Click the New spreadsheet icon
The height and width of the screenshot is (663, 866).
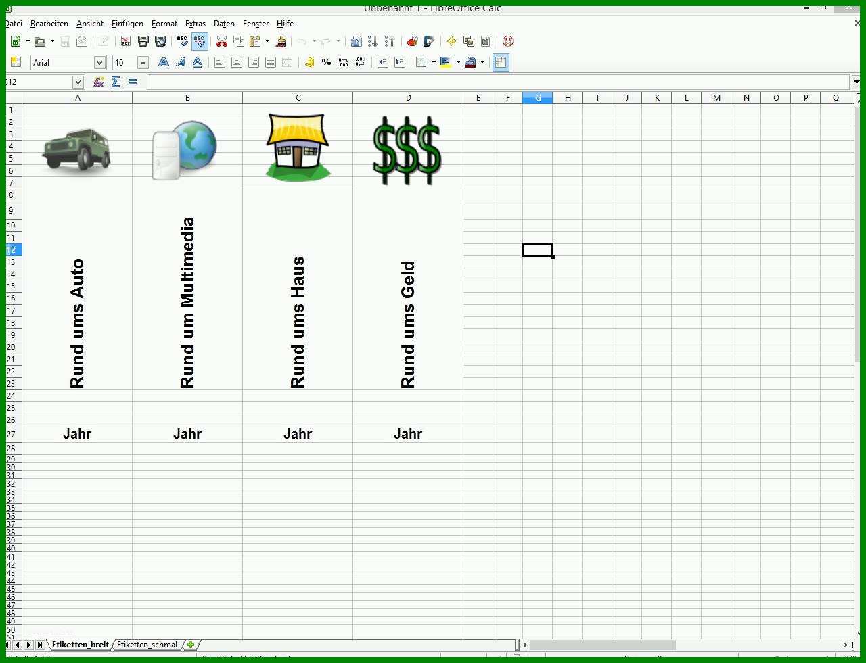(x=15, y=41)
